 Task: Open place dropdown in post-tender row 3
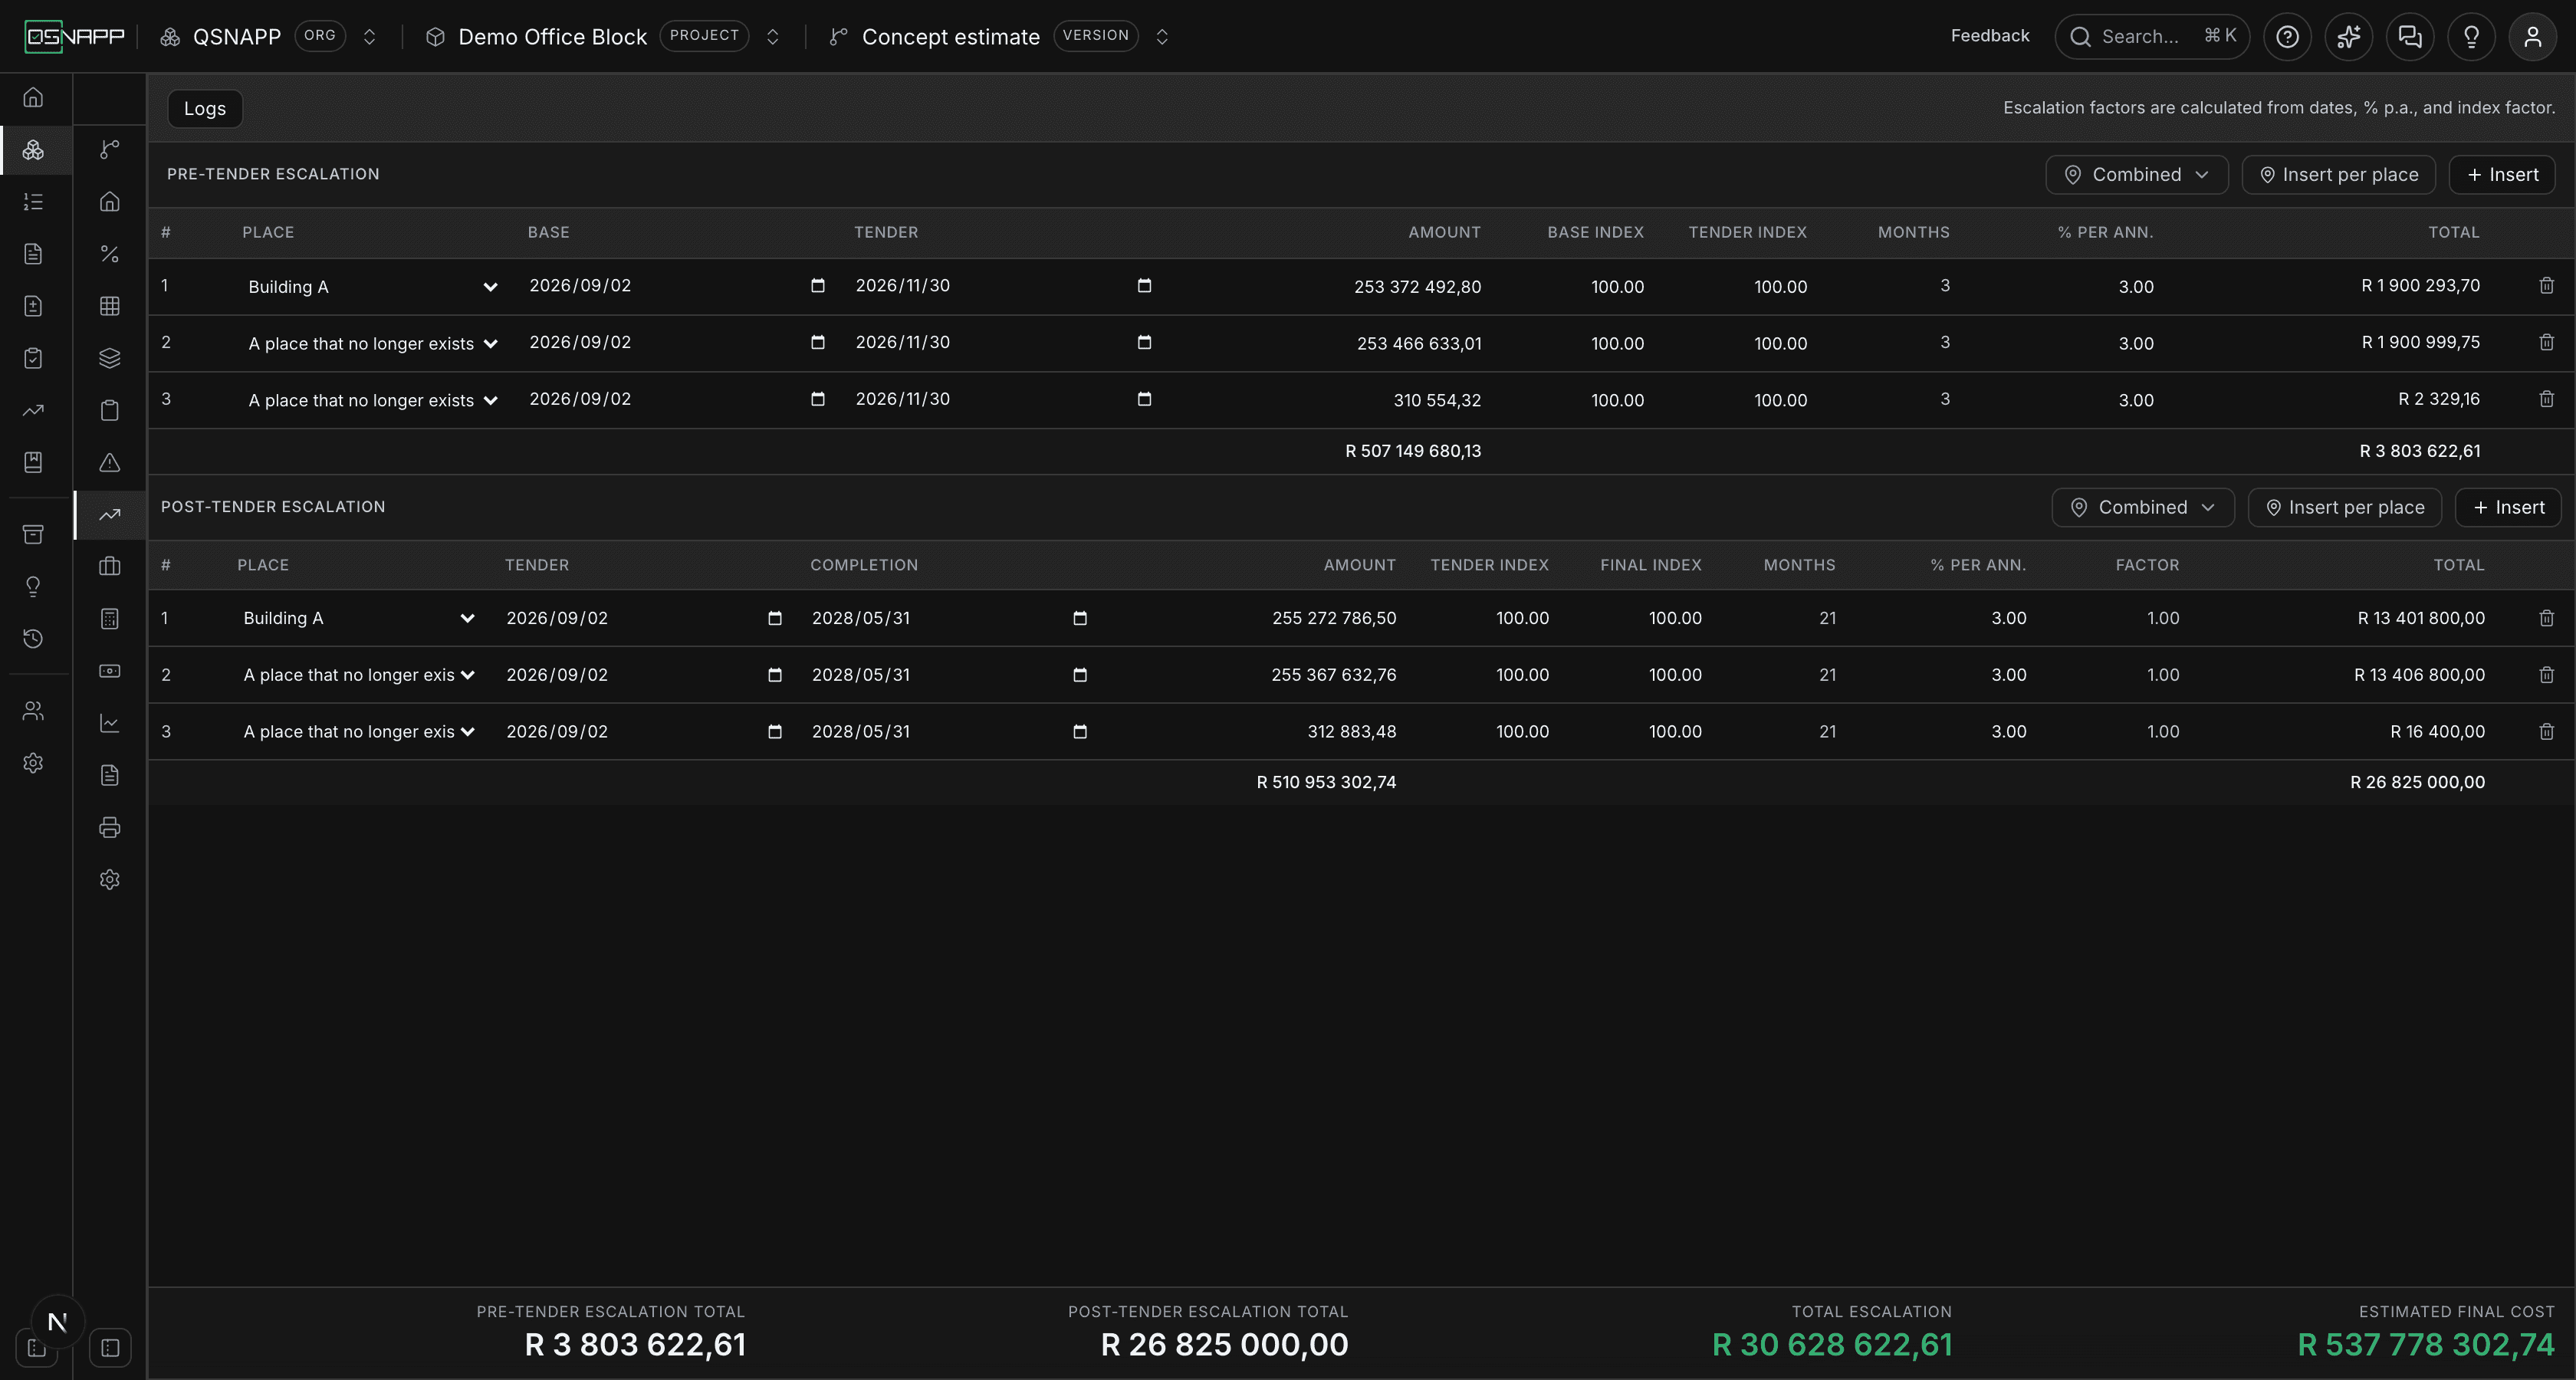pos(359,732)
